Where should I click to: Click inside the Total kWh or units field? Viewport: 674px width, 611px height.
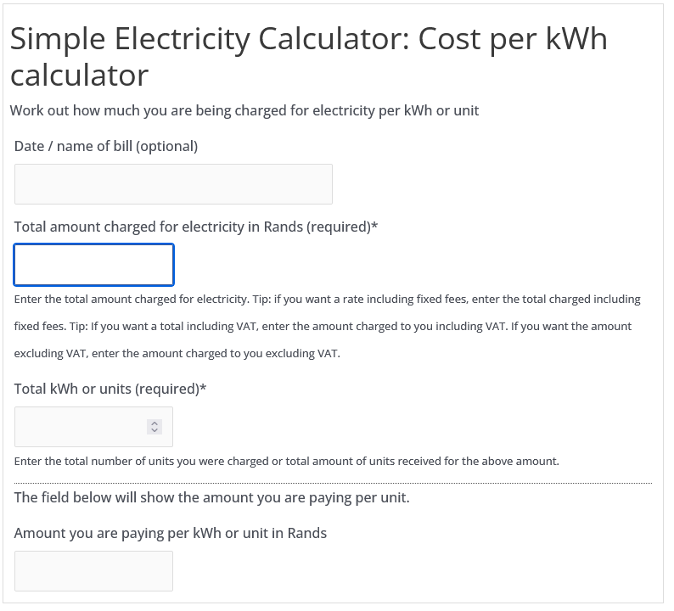point(81,427)
